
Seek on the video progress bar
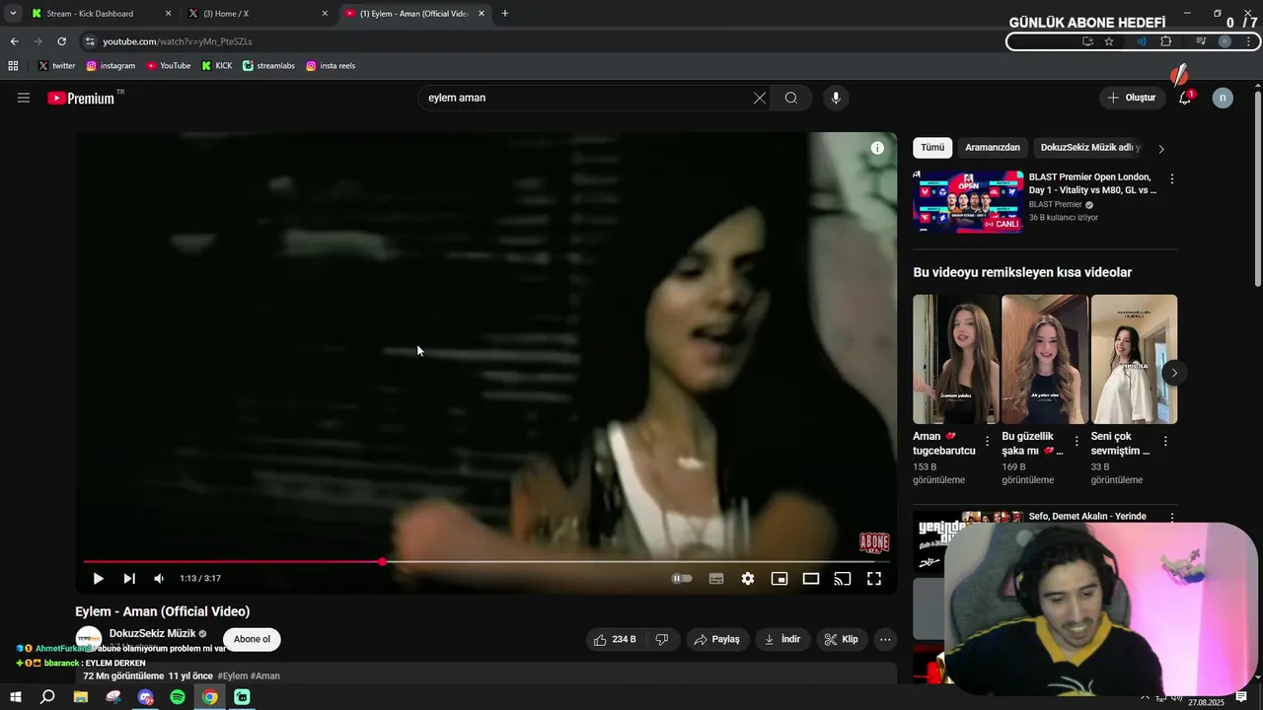click(486, 562)
